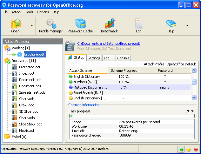Click the Document.ods spreadsheet icon

pos(15,86)
